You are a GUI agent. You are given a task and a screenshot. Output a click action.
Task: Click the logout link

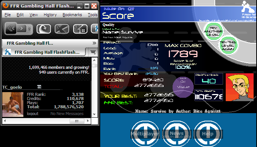click(x=33, y=114)
